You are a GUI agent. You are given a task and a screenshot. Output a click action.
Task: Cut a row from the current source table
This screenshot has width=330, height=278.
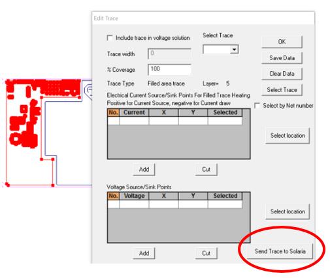pos(206,170)
